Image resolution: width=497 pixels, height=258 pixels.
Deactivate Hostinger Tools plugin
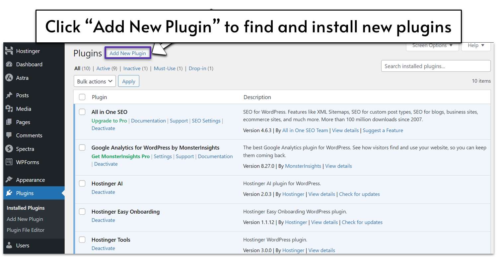(103, 248)
